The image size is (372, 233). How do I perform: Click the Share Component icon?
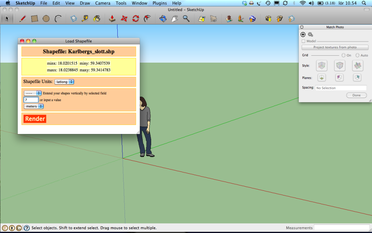[292, 19]
